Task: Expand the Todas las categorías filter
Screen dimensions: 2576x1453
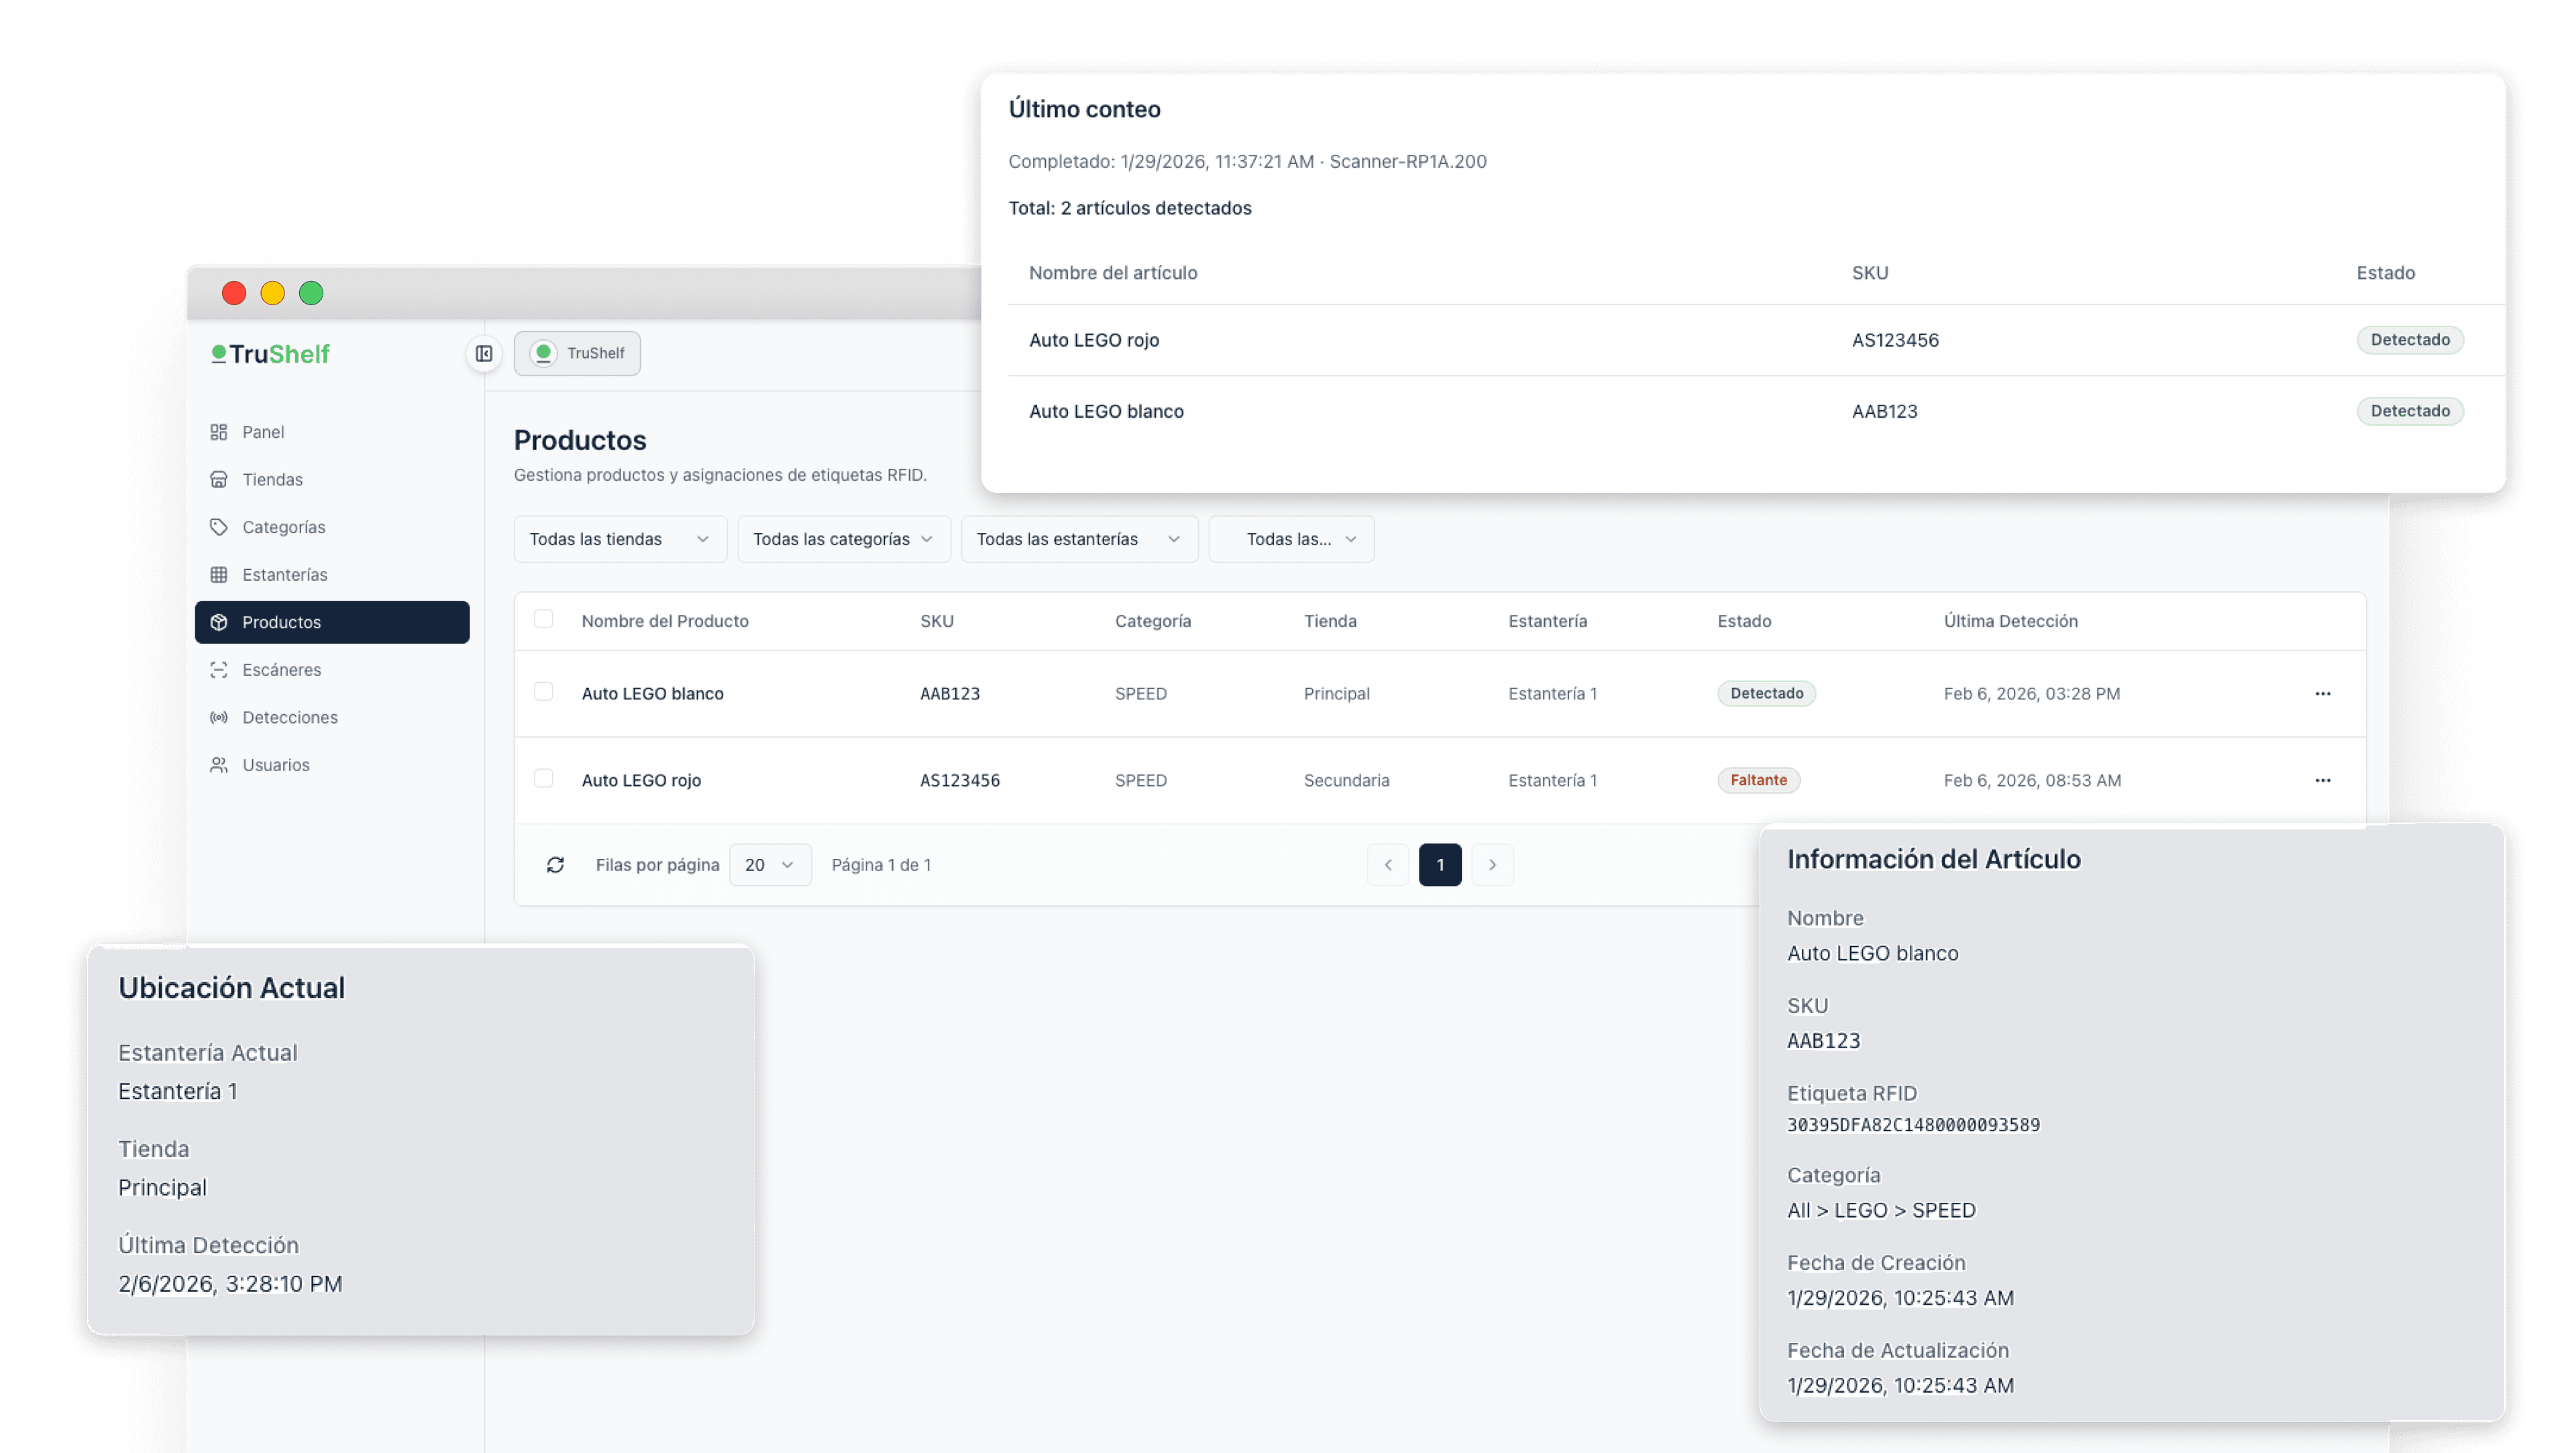Action: (843, 538)
